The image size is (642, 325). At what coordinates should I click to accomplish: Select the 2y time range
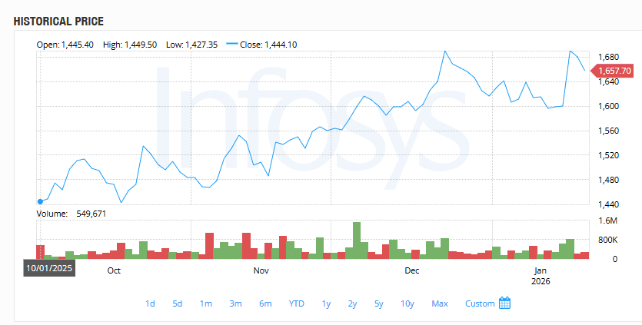352,303
